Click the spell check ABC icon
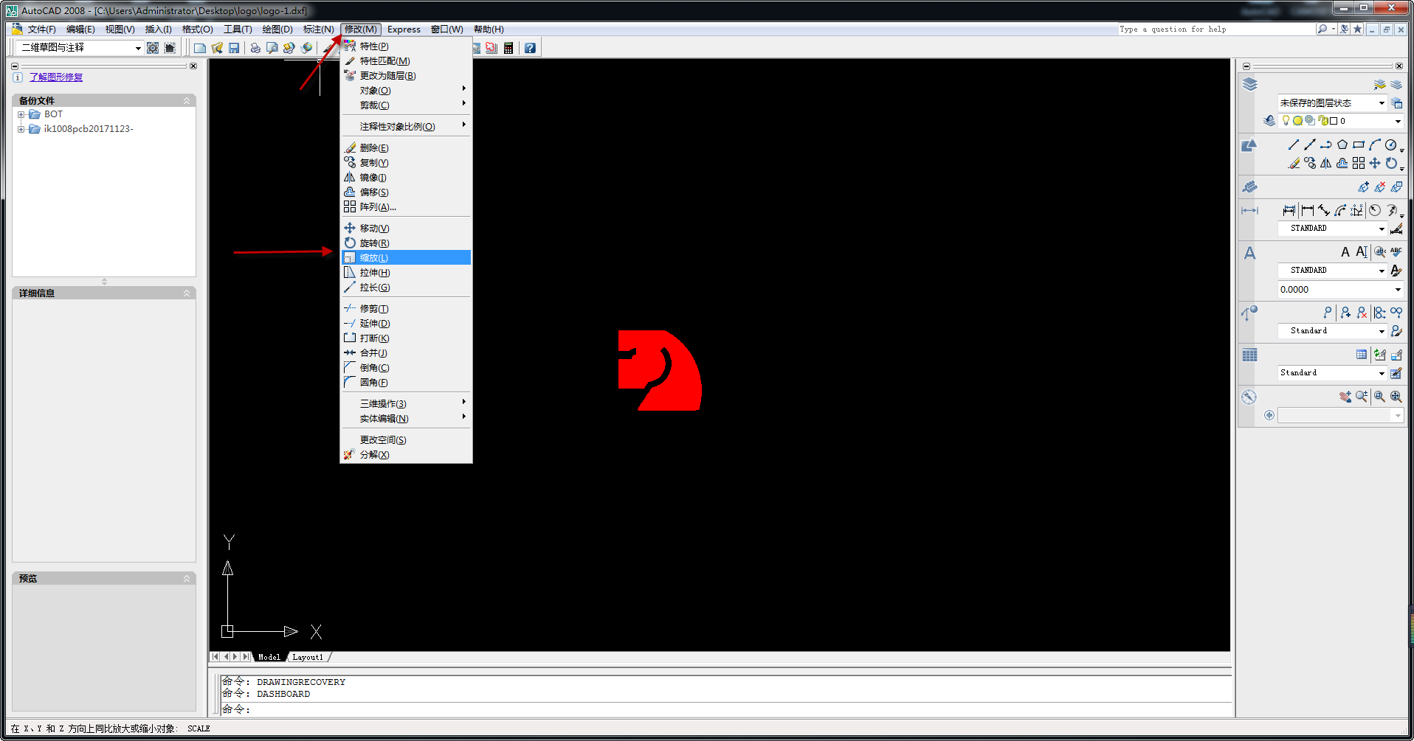The height and width of the screenshot is (741, 1414). pos(1396,252)
